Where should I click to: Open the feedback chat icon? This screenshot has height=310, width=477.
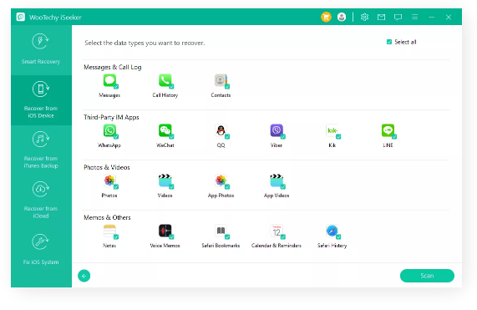click(398, 17)
